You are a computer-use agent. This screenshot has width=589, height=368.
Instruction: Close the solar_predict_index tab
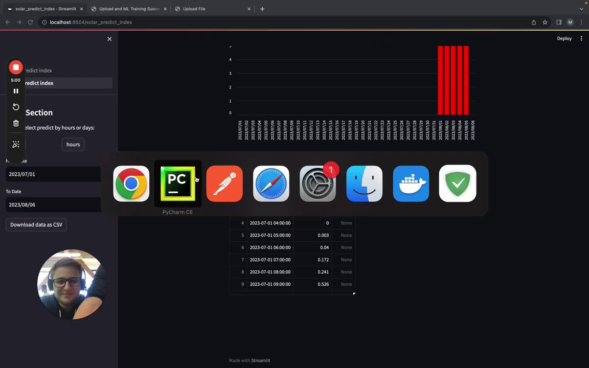click(81, 9)
